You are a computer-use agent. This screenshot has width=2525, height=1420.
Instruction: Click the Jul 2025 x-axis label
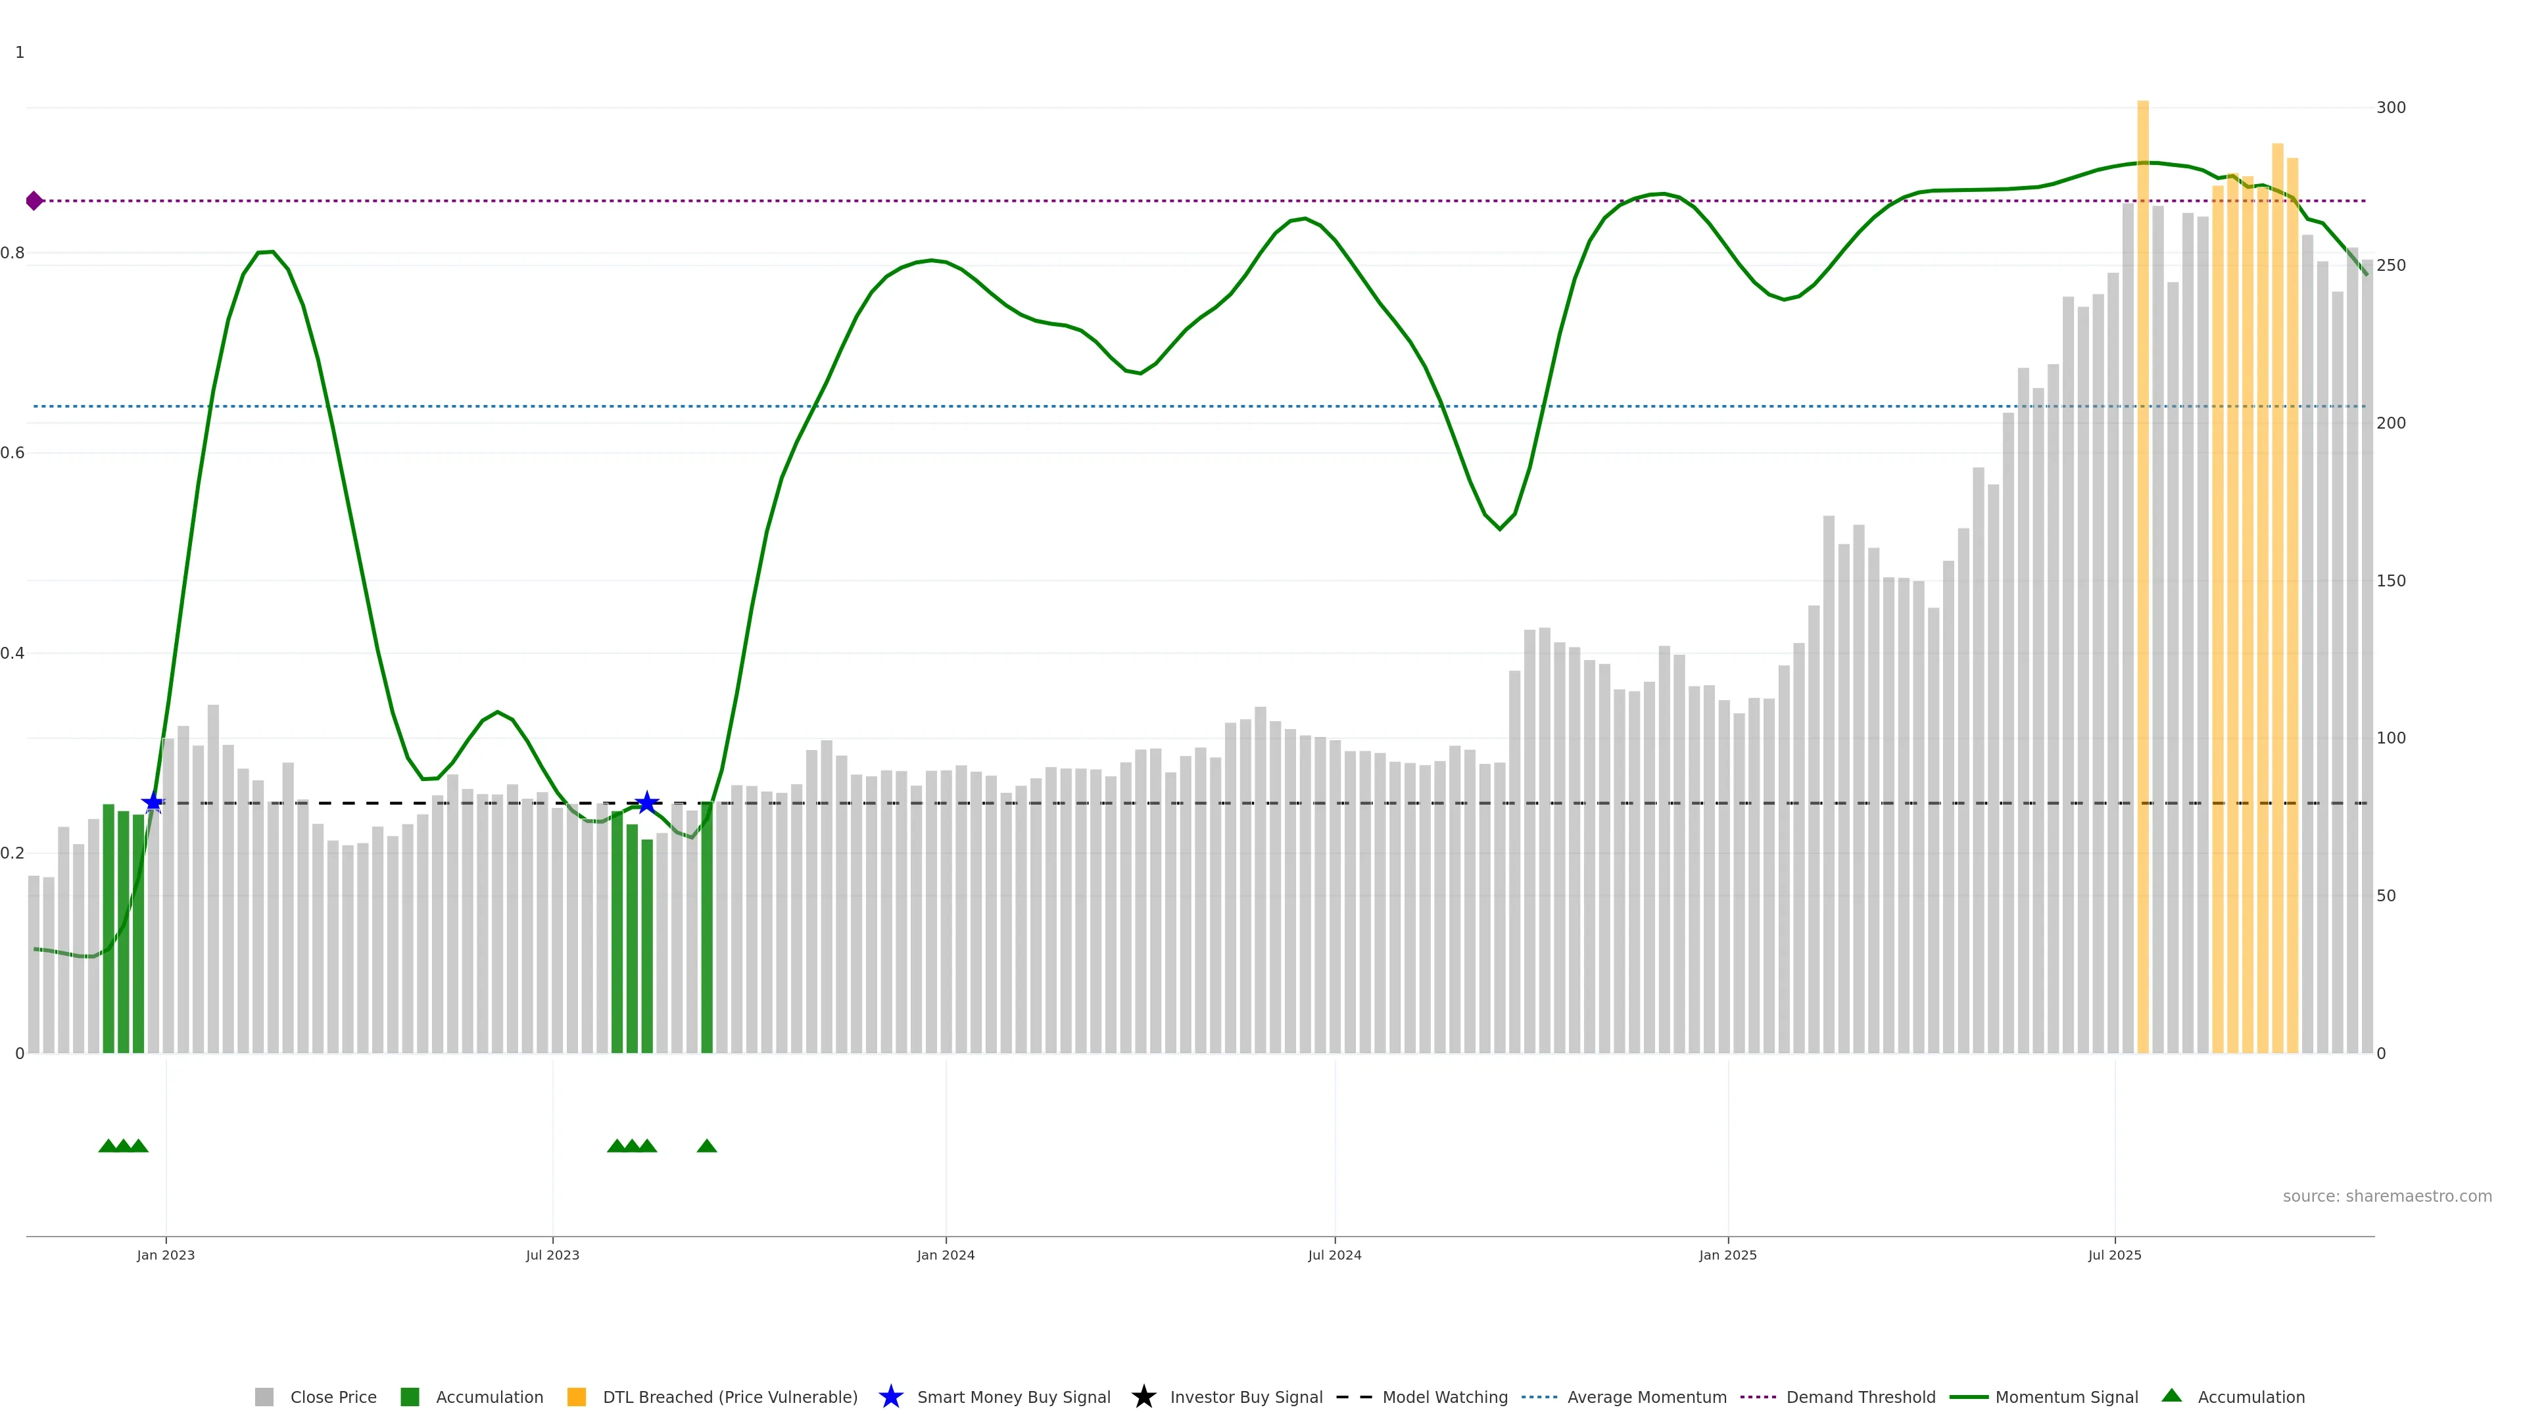tap(2114, 1254)
